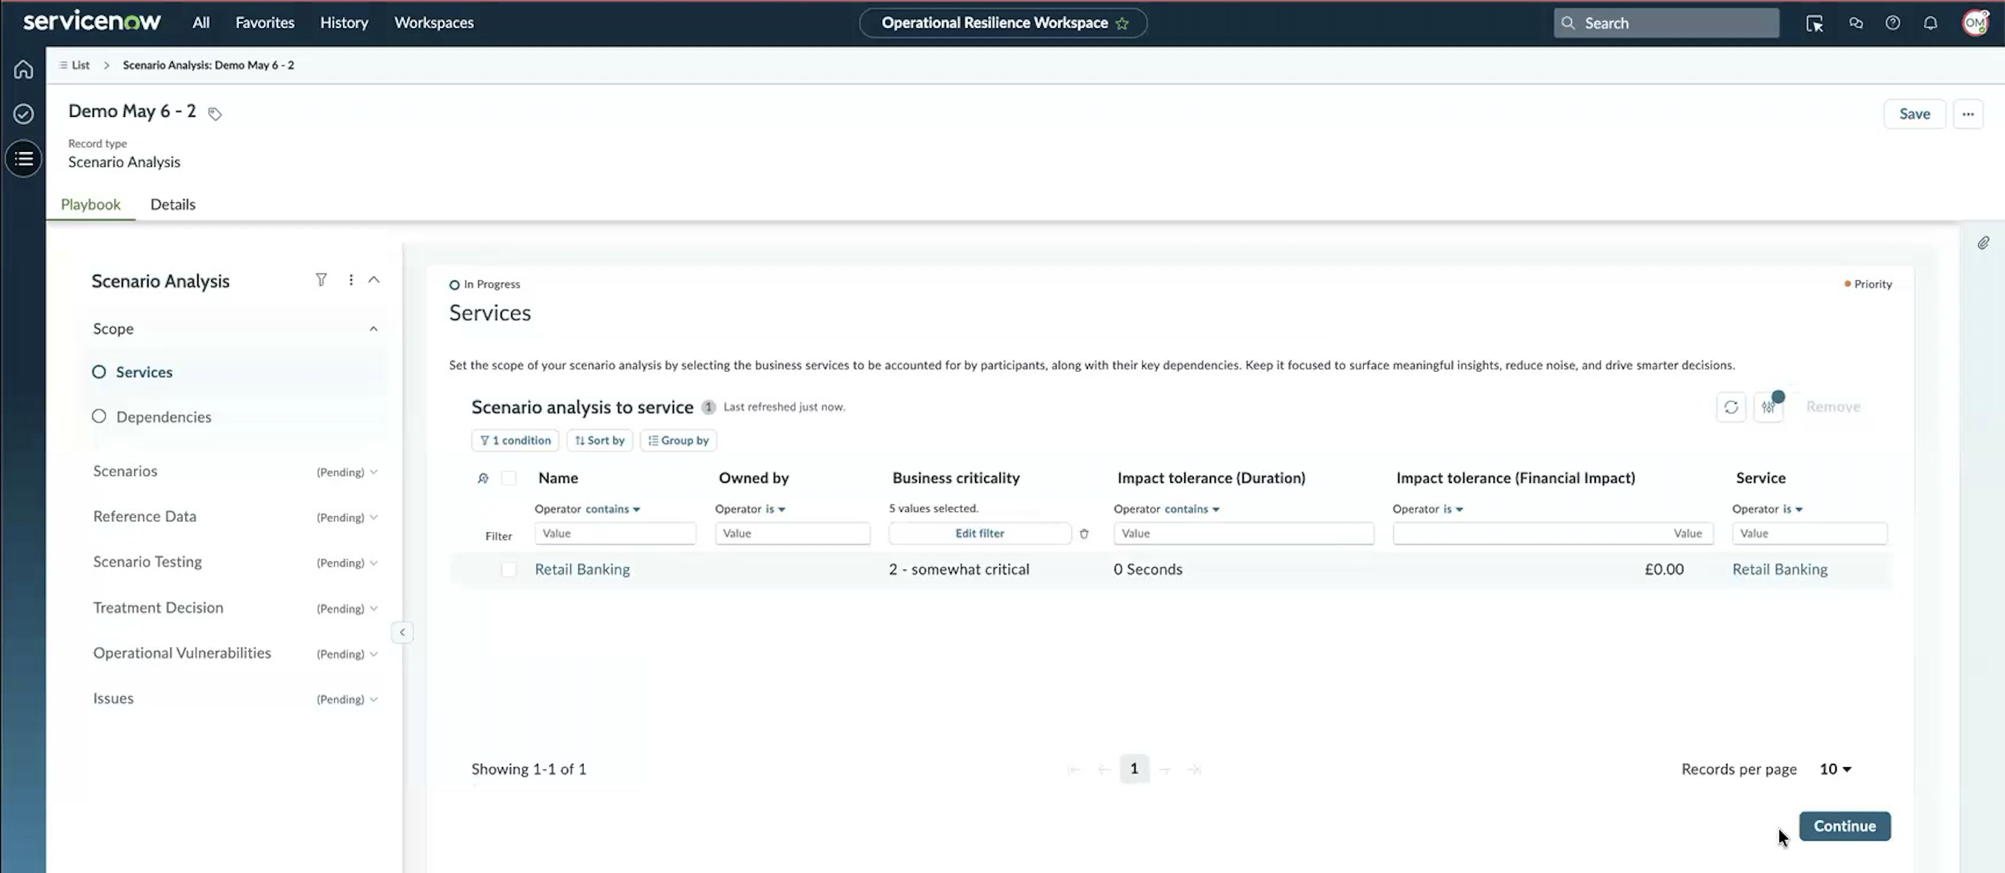Expand the Operational Vulnerabilities section
Screen dimensions: 2005x873
374,653
